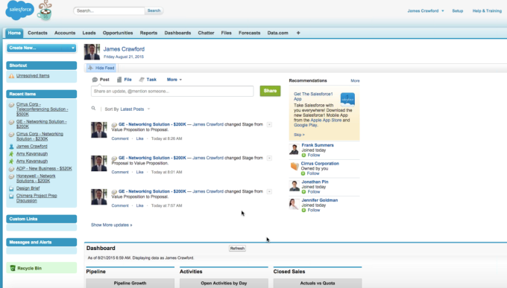Click the File document icon in publisher
This screenshot has height=288, width=507.
tap(119, 80)
